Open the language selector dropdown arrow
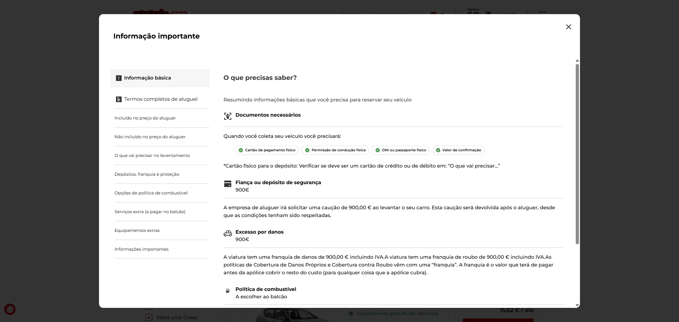This screenshot has height=322, width=679. click(442, 14)
